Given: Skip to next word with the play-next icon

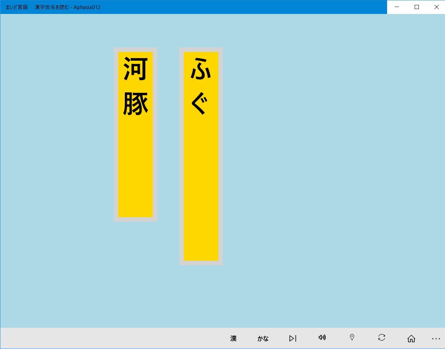Looking at the screenshot, I should (x=293, y=338).
